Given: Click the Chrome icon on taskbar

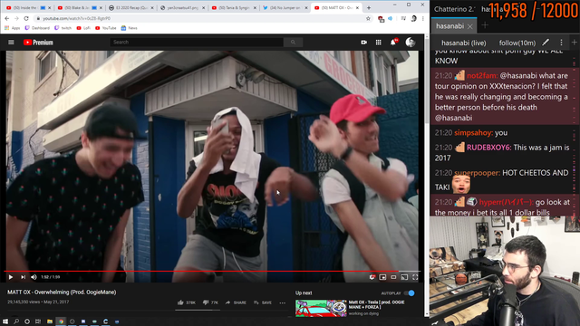Looking at the screenshot, I should click(61, 321).
